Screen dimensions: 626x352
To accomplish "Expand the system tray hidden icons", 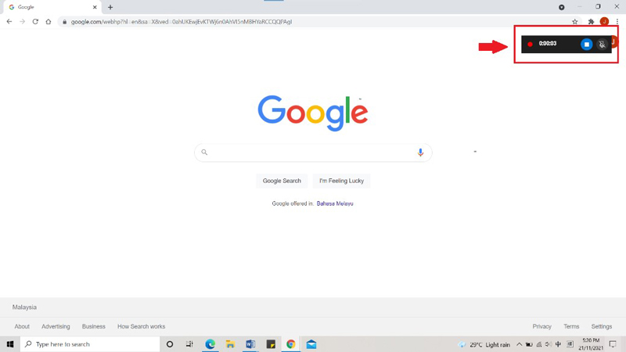I will coord(519,344).
